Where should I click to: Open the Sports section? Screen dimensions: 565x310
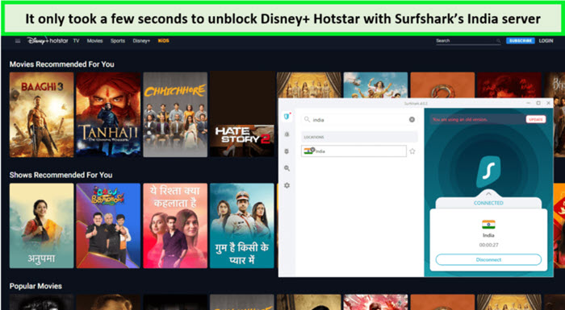(x=118, y=40)
